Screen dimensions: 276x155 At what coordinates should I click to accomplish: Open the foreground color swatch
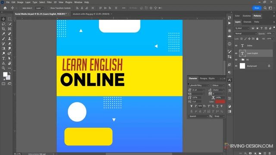point(5,74)
